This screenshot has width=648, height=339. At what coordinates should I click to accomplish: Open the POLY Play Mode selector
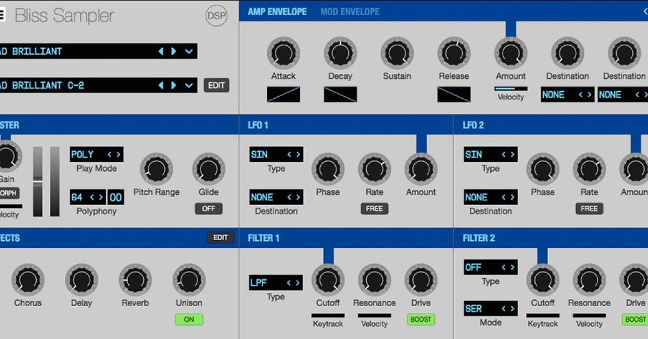point(97,154)
